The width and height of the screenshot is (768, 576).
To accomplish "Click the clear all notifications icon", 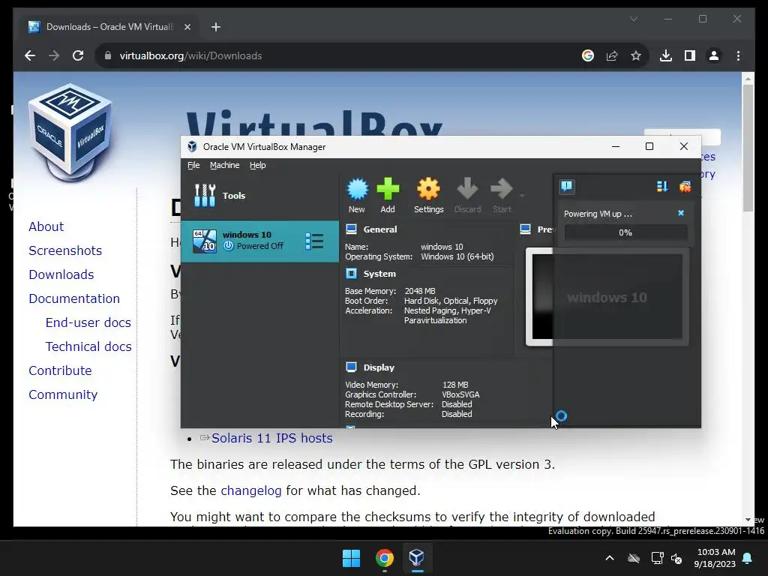I will pyautogui.click(x=685, y=186).
